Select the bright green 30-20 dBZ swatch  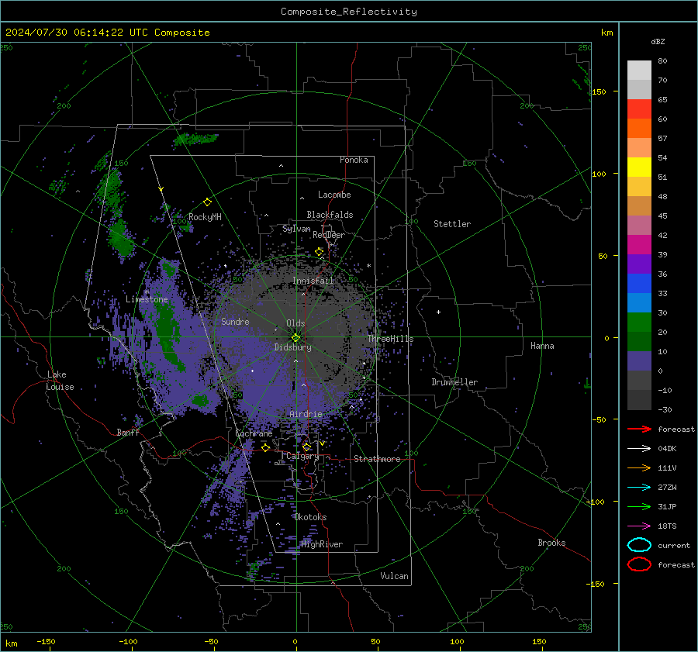(639, 323)
